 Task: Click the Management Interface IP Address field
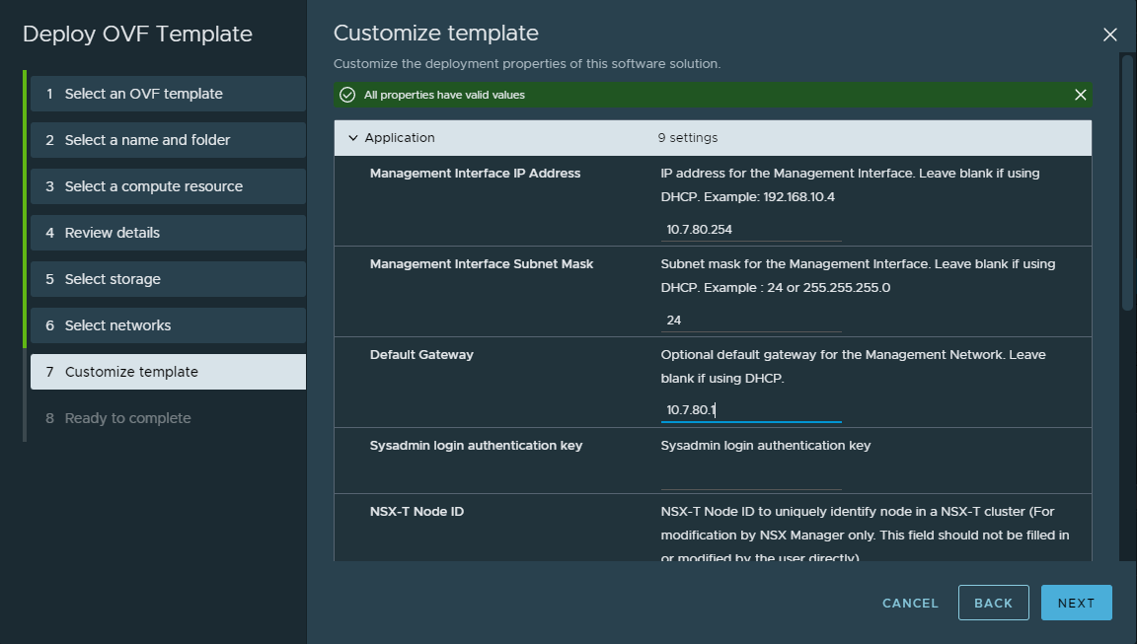(750, 230)
